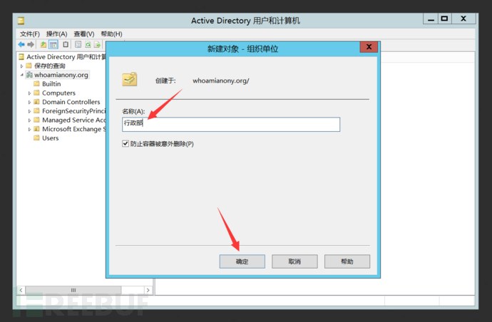The width and height of the screenshot is (492, 322).
Task: Expand the Microsoft Exchange node
Action: [29, 129]
